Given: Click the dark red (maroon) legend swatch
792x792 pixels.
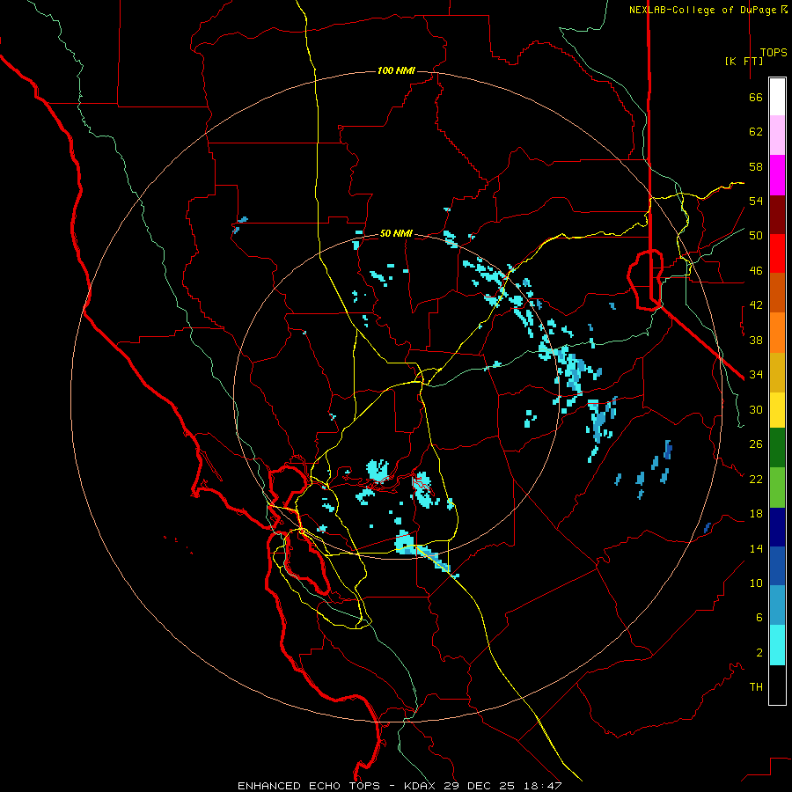Looking at the screenshot, I should 777,215.
